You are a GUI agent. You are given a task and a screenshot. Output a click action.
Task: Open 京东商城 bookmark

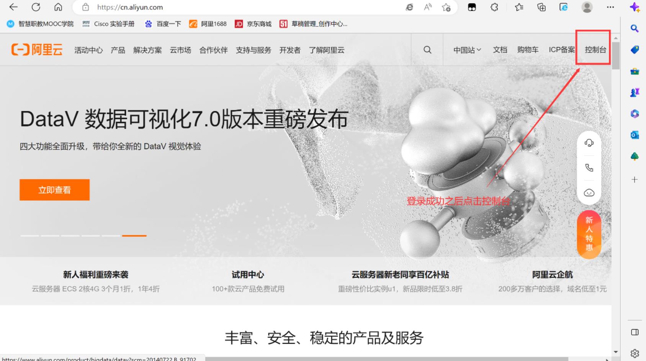pyautogui.click(x=253, y=24)
